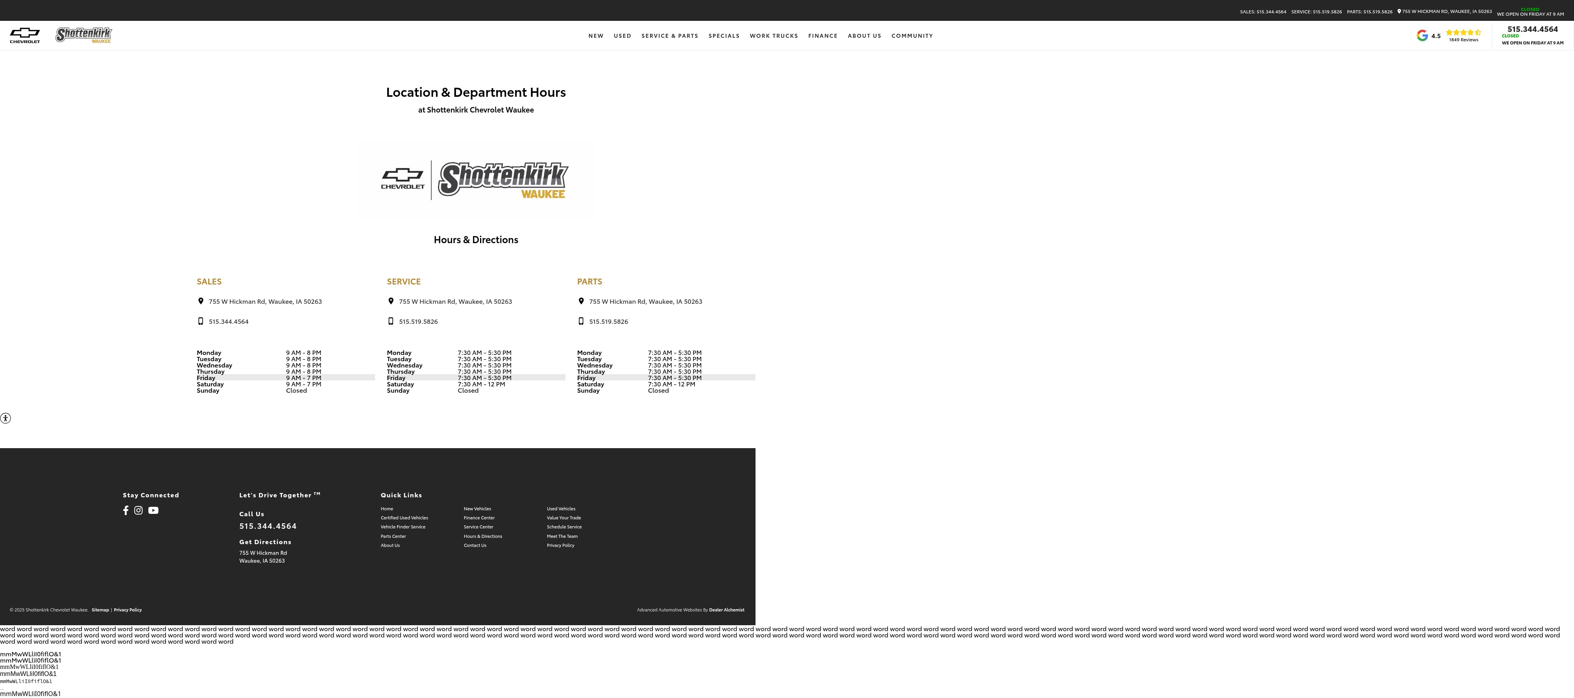The width and height of the screenshot is (1574, 698).
Task: Open the Dealer Alchemist link
Action: coord(726,609)
